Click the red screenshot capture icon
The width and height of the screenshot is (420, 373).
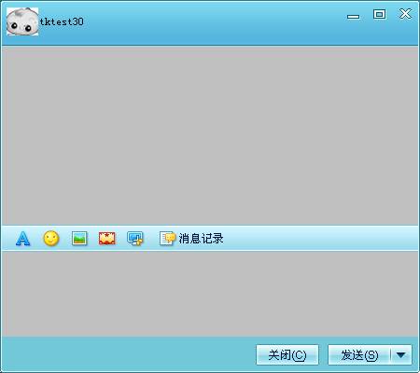coord(106,239)
